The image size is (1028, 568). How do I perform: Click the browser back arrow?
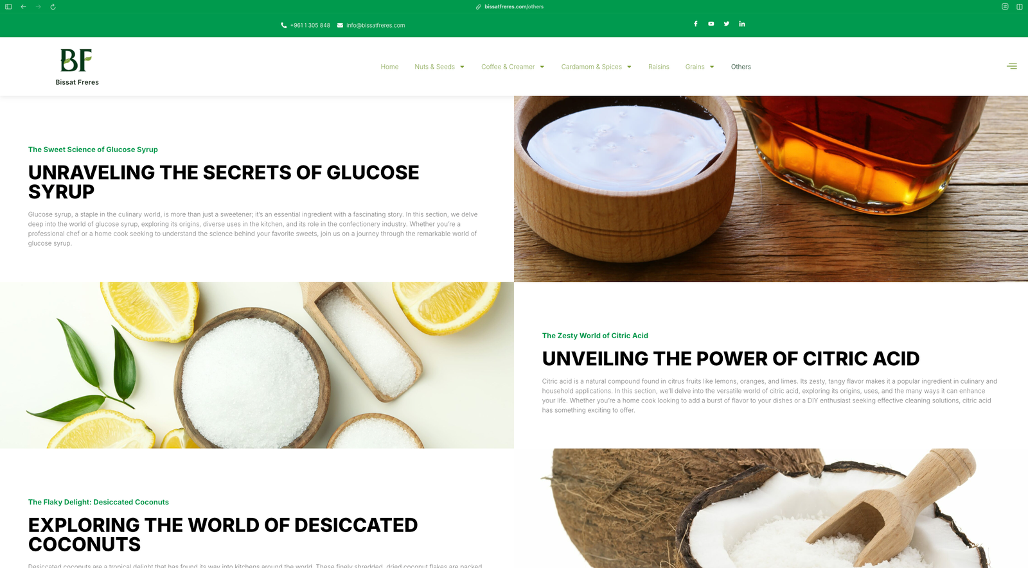click(x=23, y=6)
